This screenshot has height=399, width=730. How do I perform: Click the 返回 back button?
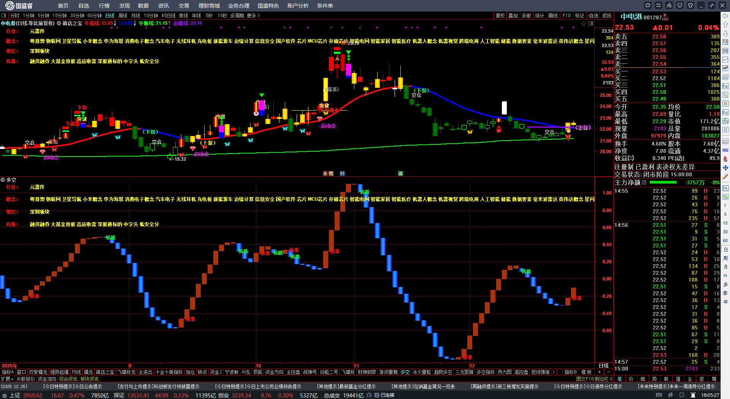[607, 16]
